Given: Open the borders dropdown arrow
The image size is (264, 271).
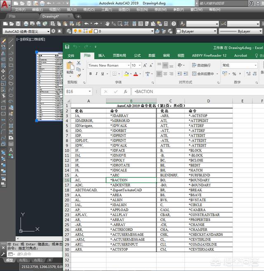Looking at the screenshot, I should tap(119, 74).
